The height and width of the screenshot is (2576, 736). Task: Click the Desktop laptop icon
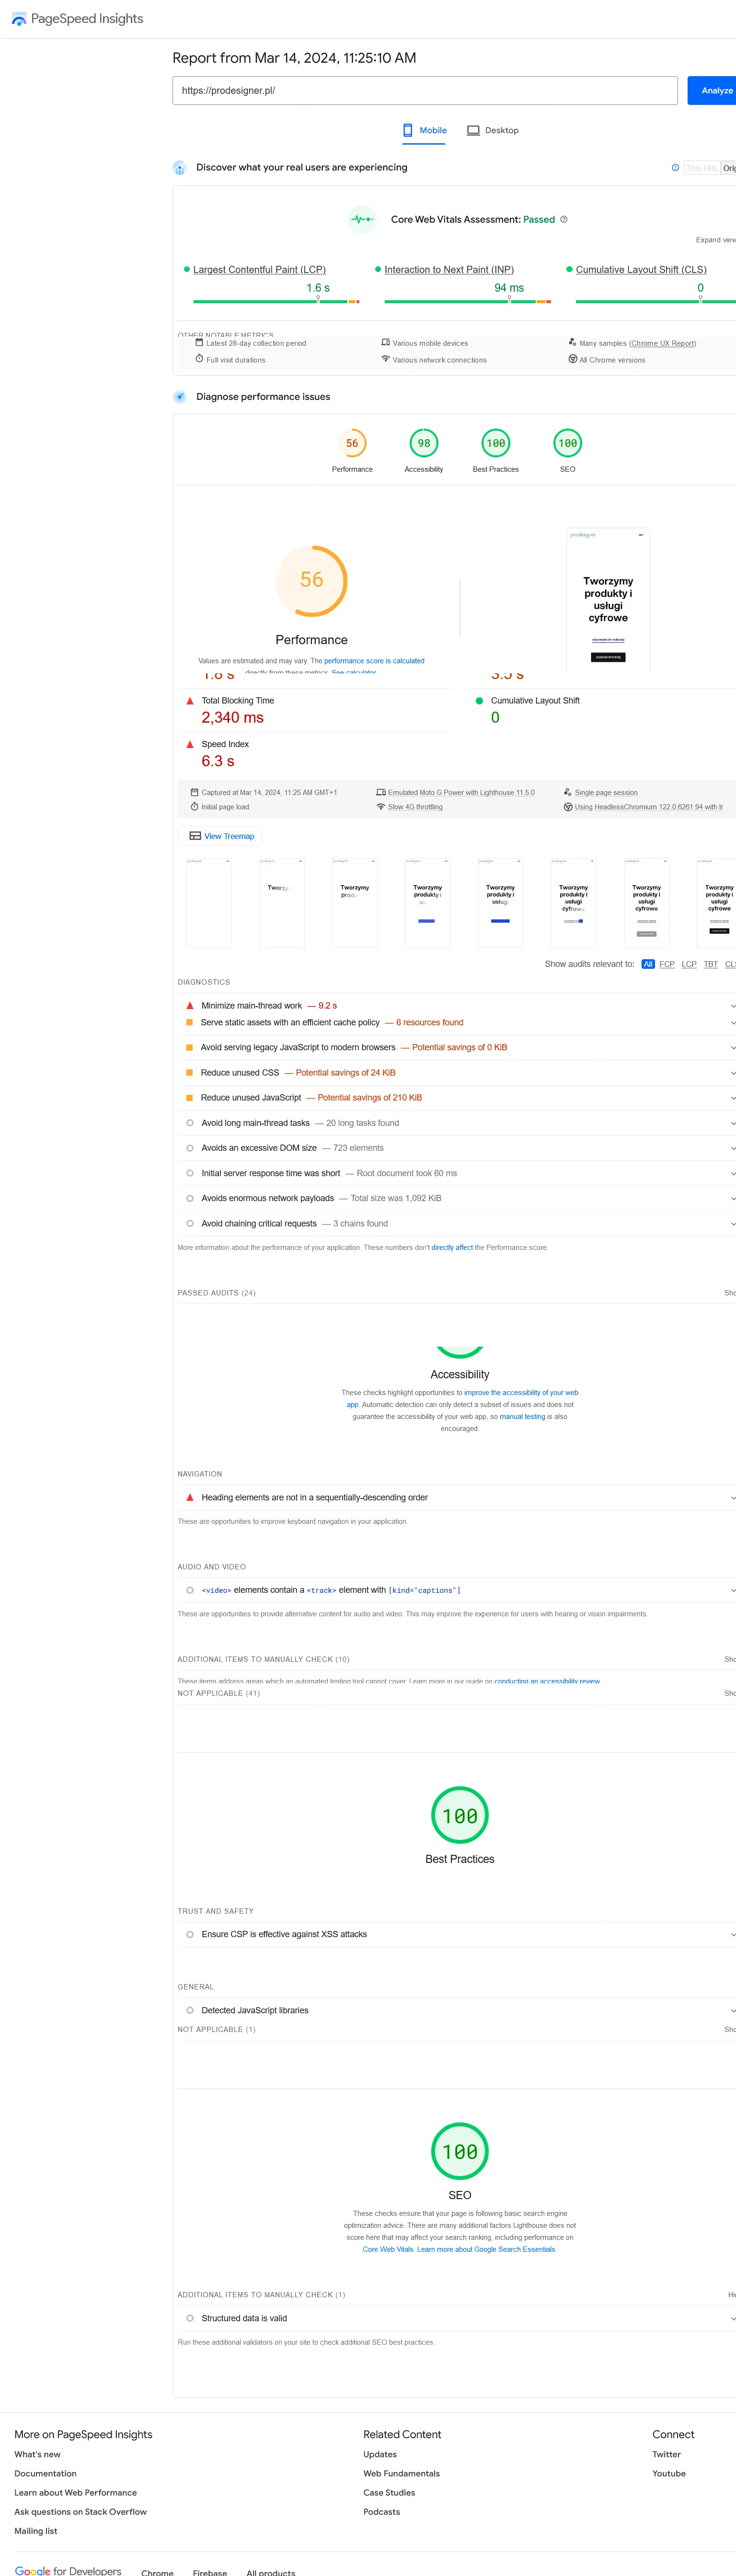(x=473, y=130)
